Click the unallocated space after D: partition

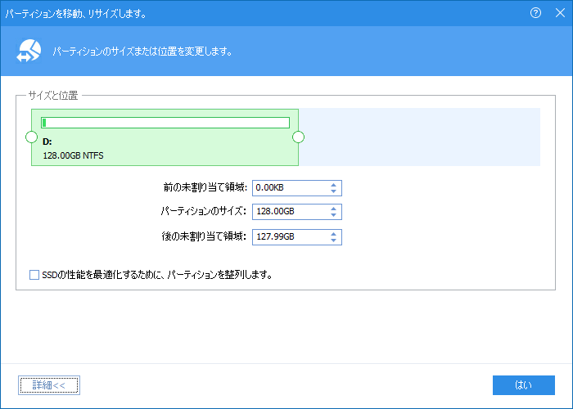419,137
